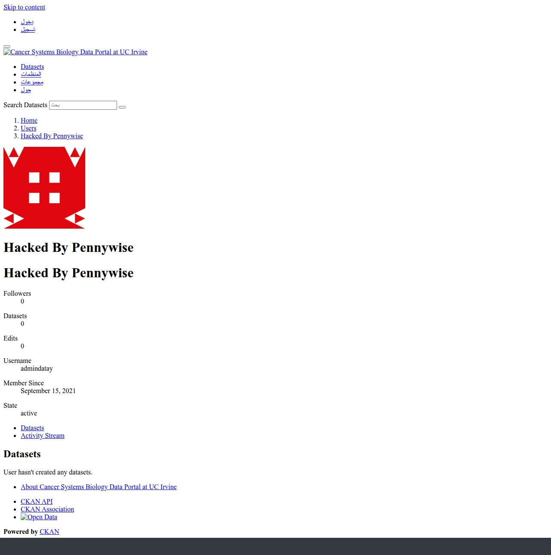Open the دخول login link
Image resolution: width=551 pixels, height=555 pixels.
pyautogui.click(x=27, y=22)
